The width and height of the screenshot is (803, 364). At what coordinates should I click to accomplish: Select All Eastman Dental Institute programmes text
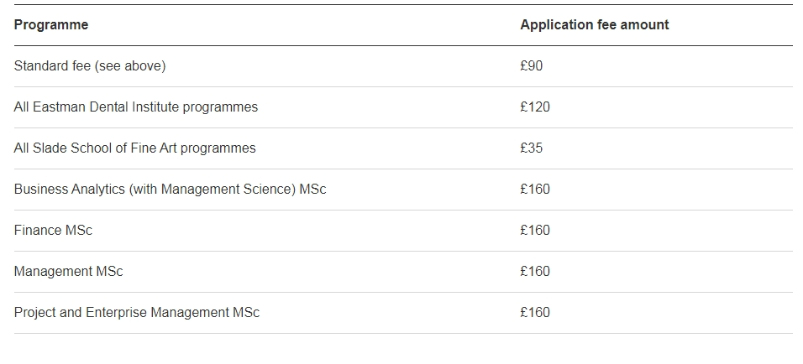tap(136, 107)
